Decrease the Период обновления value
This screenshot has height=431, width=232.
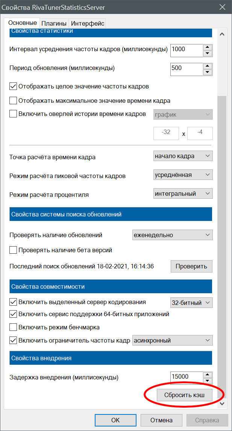pyautogui.click(x=208, y=72)
